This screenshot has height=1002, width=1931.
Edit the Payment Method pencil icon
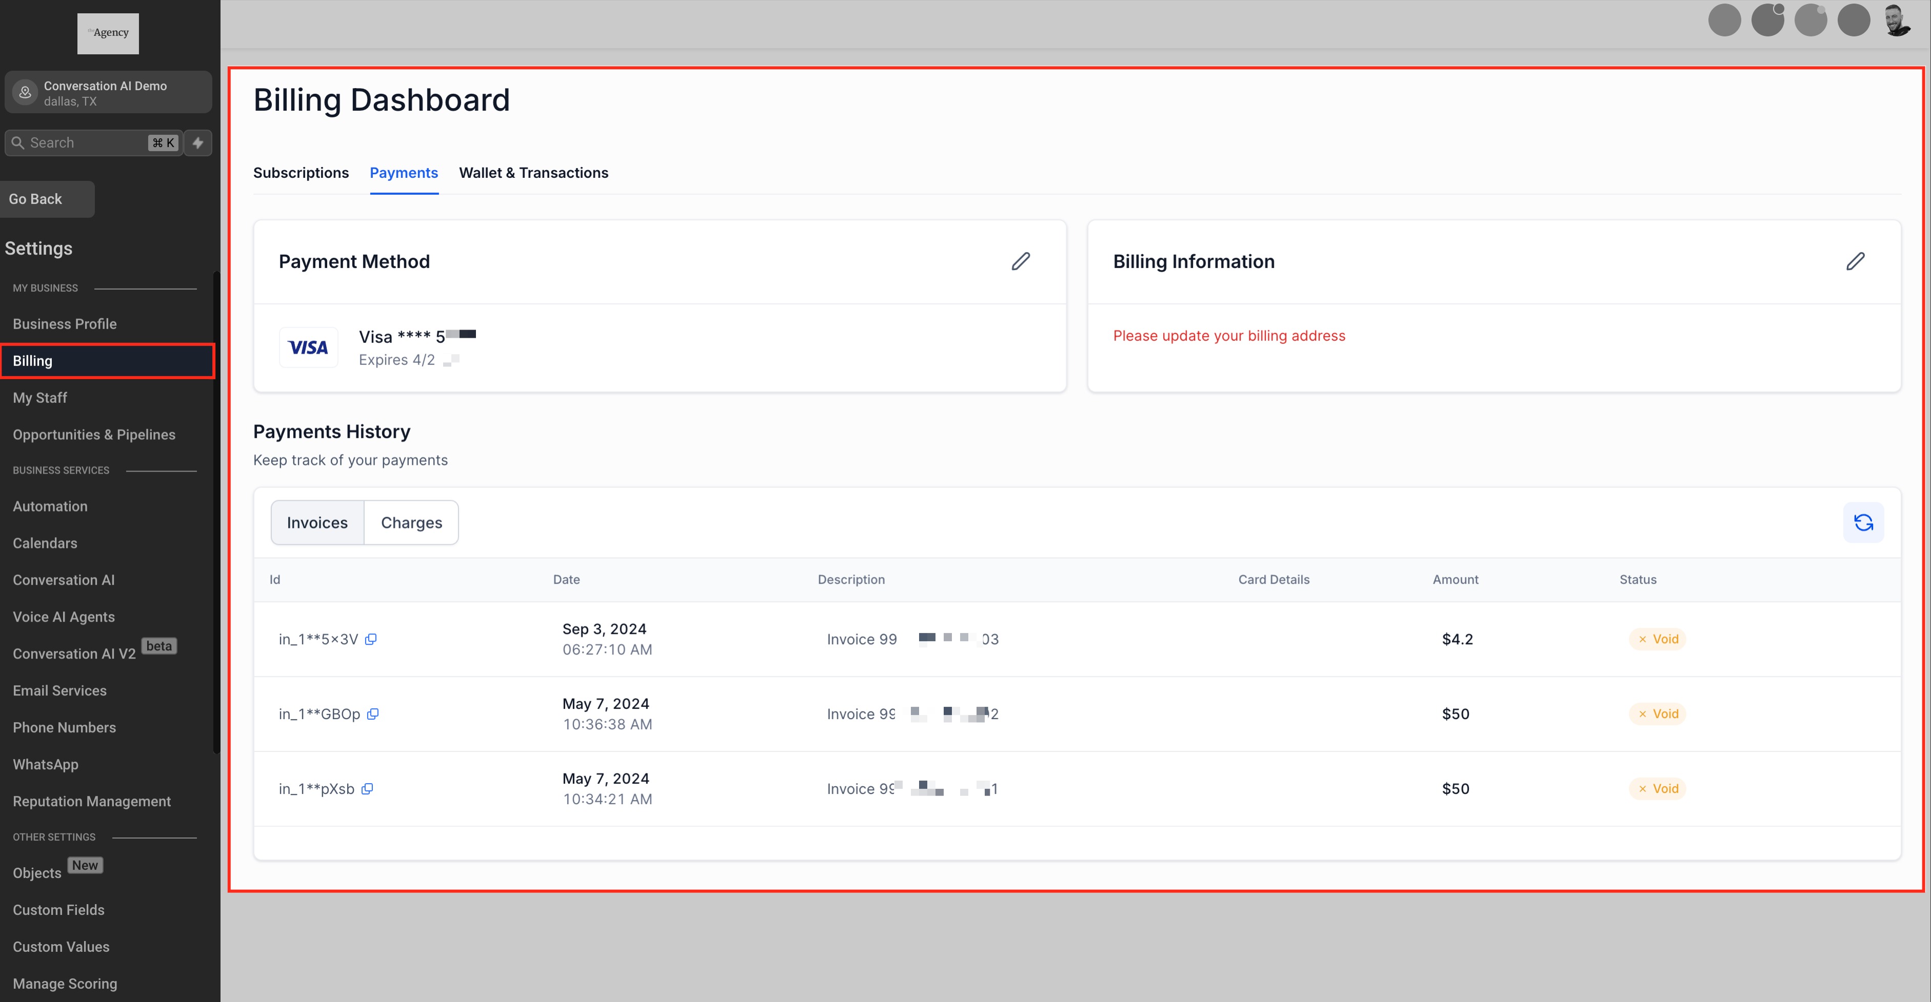pyautogui.click(x=1020, y=261)
